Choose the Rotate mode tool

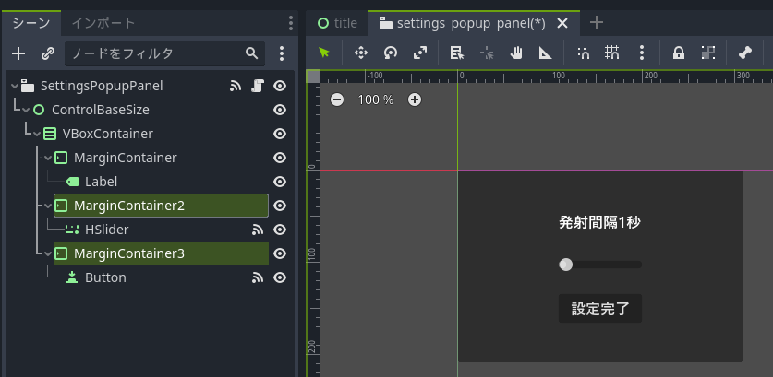tap(391, 53)
